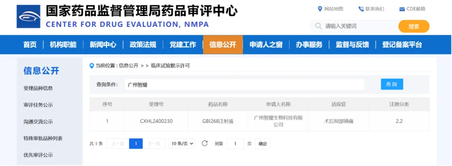Click the orange 搜索 button

[413, 26]
